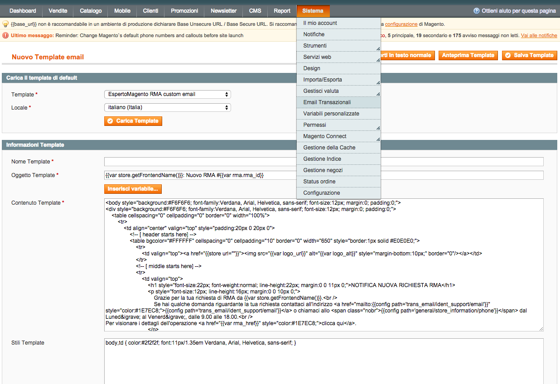The image size is (560, 384).
Task: Open the Locale dropdown
Action: click(168, 108)
